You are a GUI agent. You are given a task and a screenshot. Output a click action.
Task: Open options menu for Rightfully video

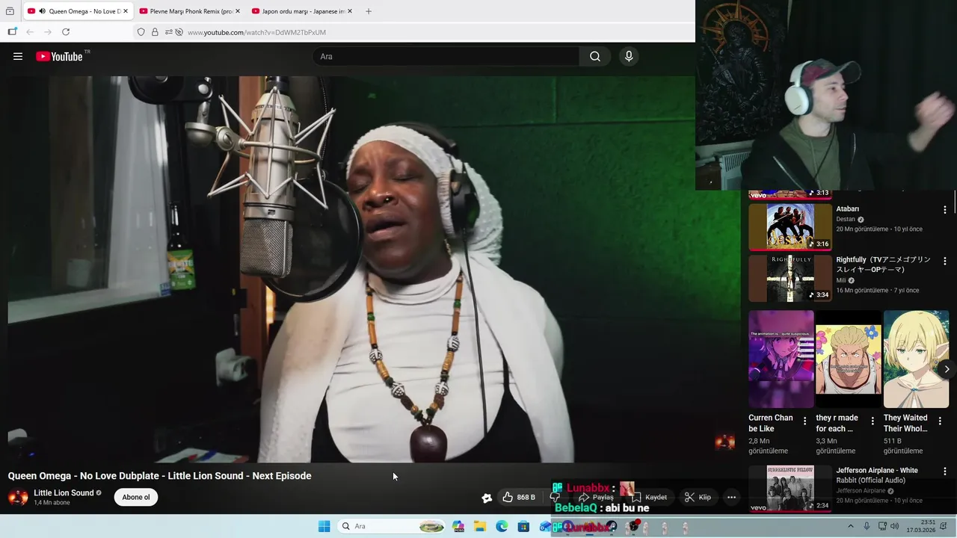[x=945, y=262]
